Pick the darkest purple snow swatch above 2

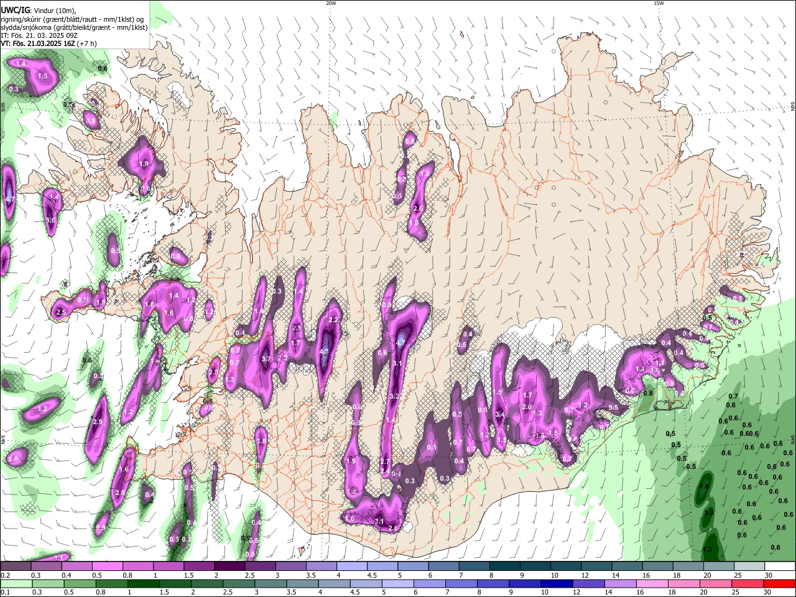(229, 567)
